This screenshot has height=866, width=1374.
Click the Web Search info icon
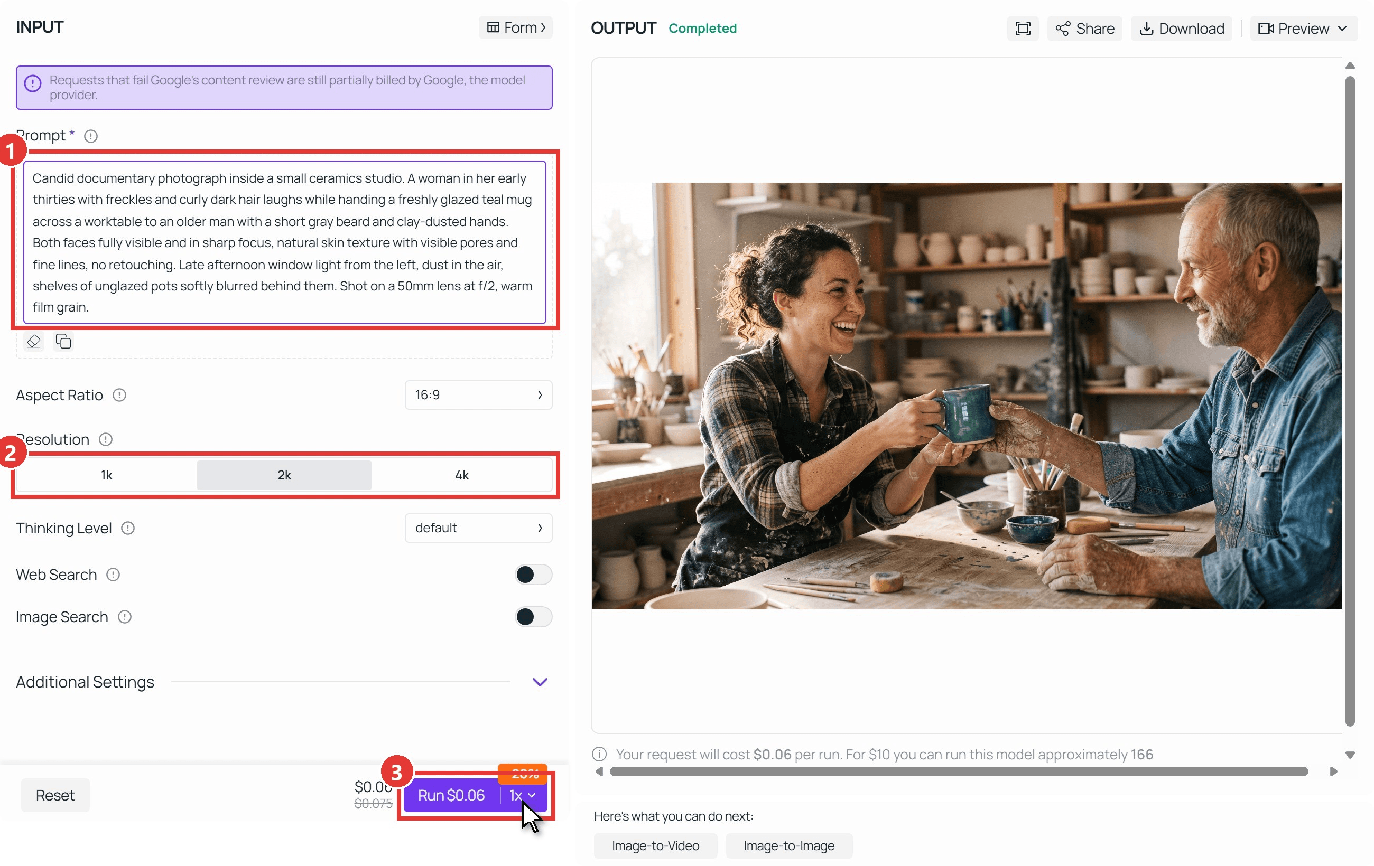113,575
